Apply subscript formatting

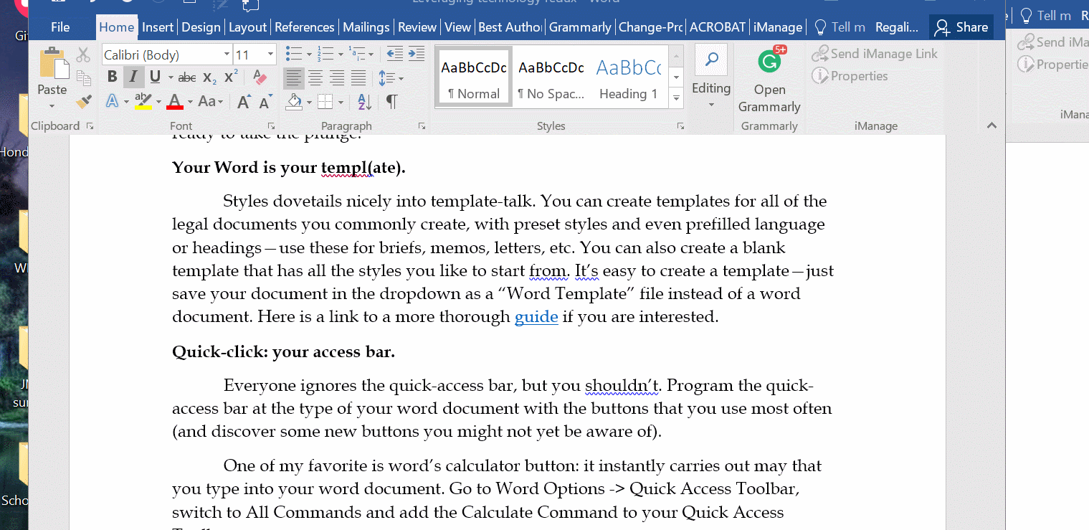(209, 77)
